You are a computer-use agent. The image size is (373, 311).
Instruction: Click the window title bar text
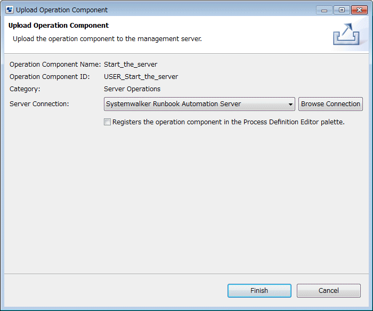tap(62, 10)
